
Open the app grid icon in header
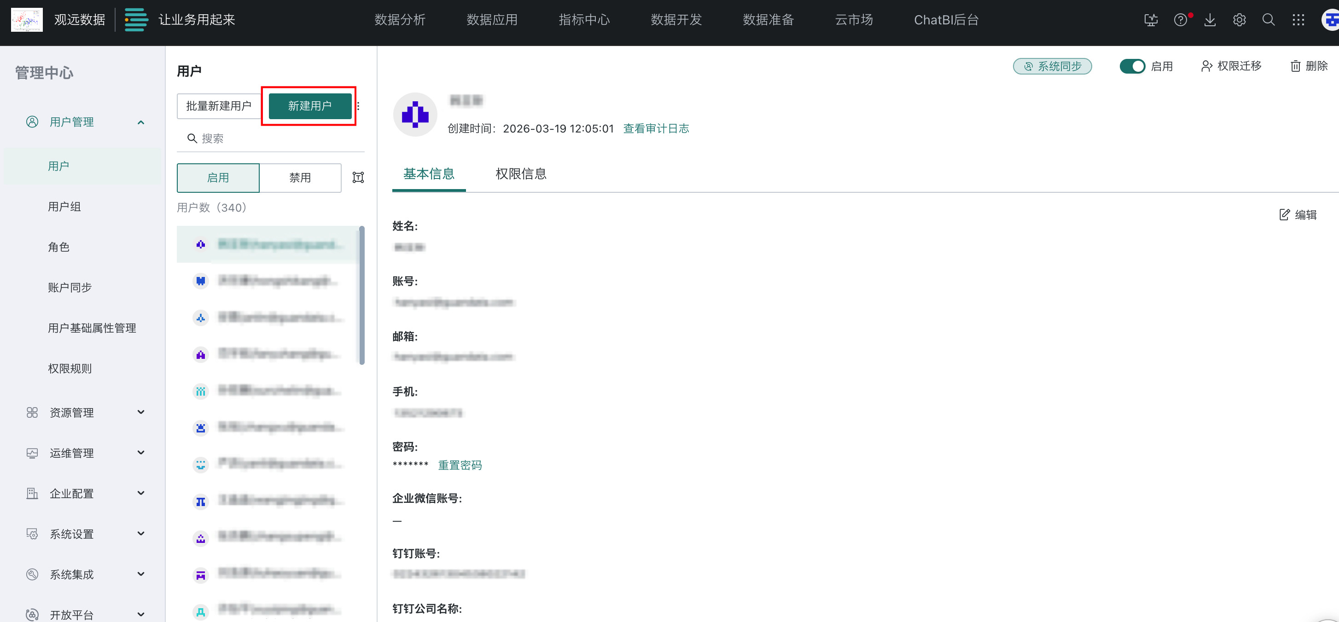pyautogui.click(x=1298, y=20)
